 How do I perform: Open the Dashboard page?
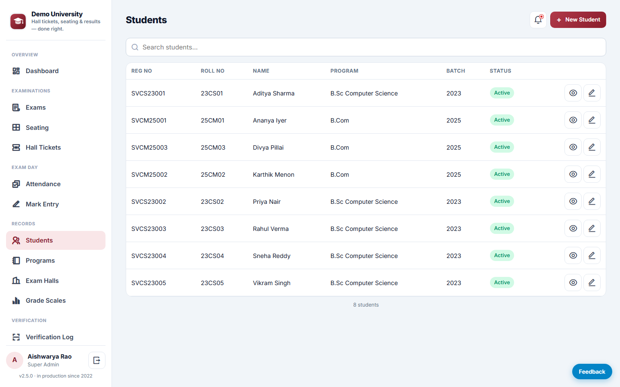[56, 71]
